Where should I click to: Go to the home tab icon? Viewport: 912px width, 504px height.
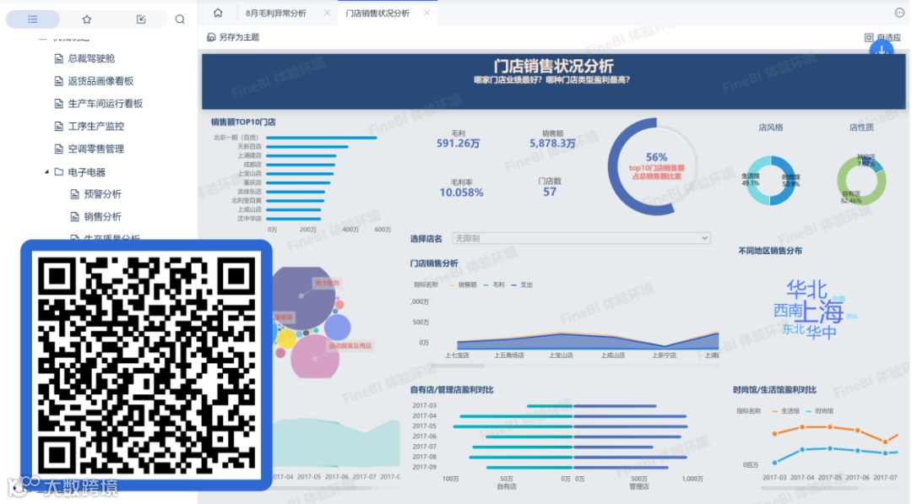pyautogui.click(x=218, y=13)
